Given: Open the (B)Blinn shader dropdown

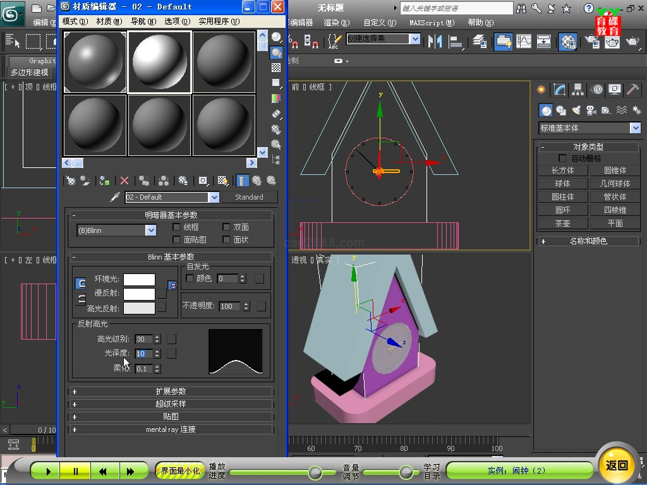Looking at the screenshot, I should (x=151, y=231).
